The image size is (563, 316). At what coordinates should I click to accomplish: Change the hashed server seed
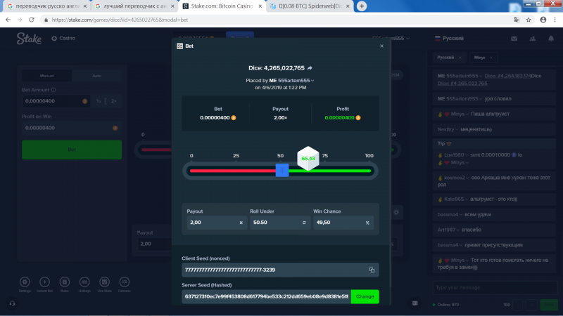[365, 296]
